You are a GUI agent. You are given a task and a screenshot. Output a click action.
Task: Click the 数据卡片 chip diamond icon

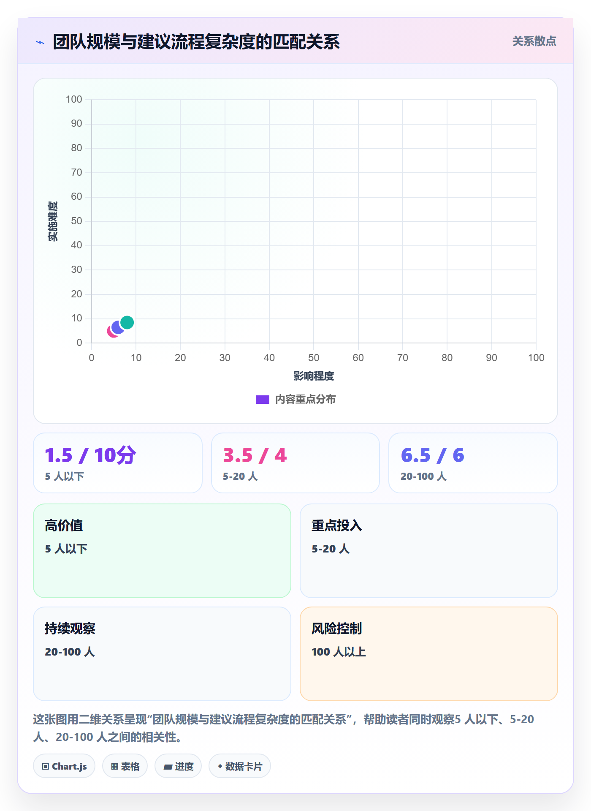tap(220, 766)
